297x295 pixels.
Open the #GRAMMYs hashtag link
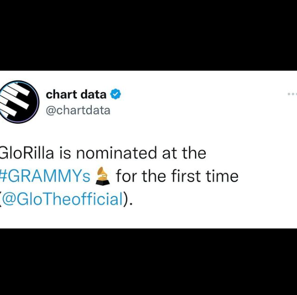(x=45, y=176)
